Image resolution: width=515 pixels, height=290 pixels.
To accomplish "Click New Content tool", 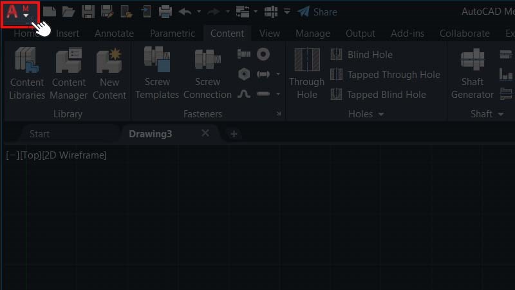I will 109,73.
